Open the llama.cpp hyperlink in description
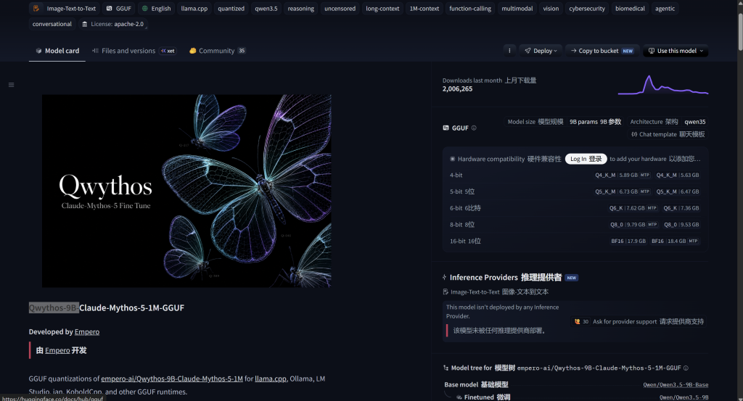Viewport: 743px width, 401px height. pos(271,379)
